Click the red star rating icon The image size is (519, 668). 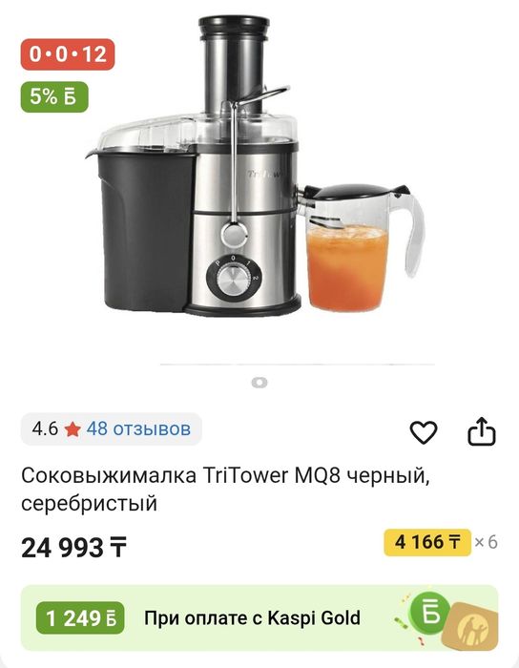click(73, 429)
